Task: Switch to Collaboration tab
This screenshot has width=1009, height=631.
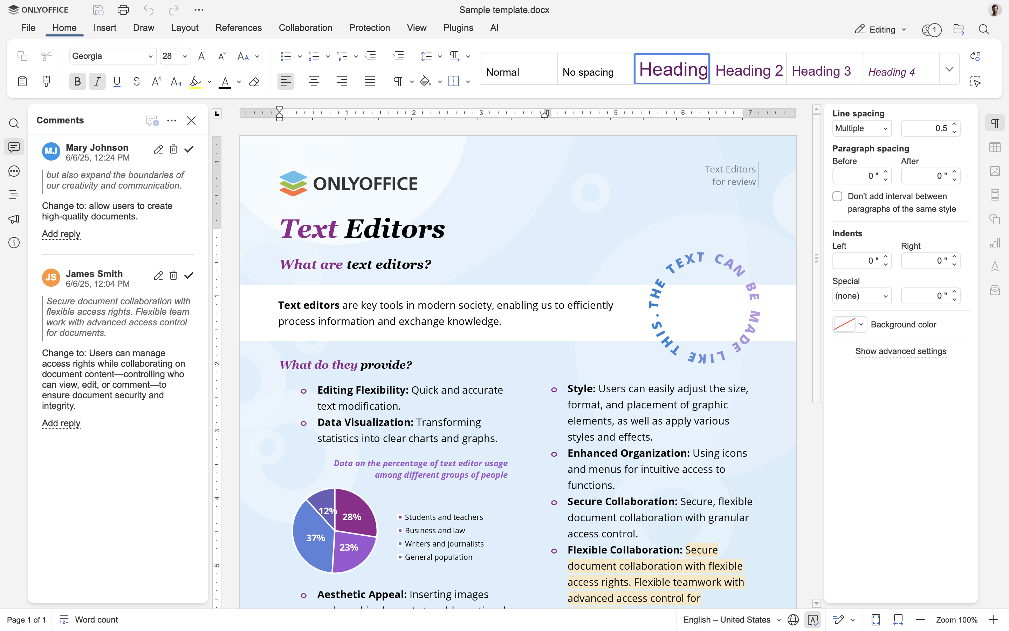Action: click(x=305, y=28)
